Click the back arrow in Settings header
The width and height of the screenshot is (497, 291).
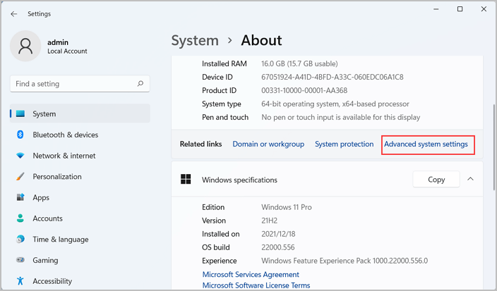pyautogui.click(x=14, y=13)
